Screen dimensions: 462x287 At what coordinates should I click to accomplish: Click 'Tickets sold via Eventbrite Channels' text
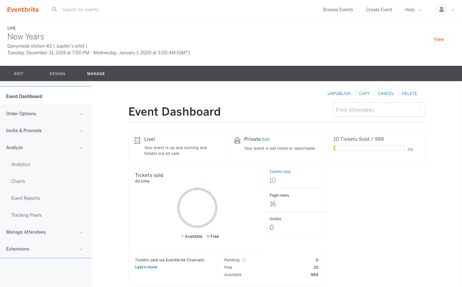(170, 260)
